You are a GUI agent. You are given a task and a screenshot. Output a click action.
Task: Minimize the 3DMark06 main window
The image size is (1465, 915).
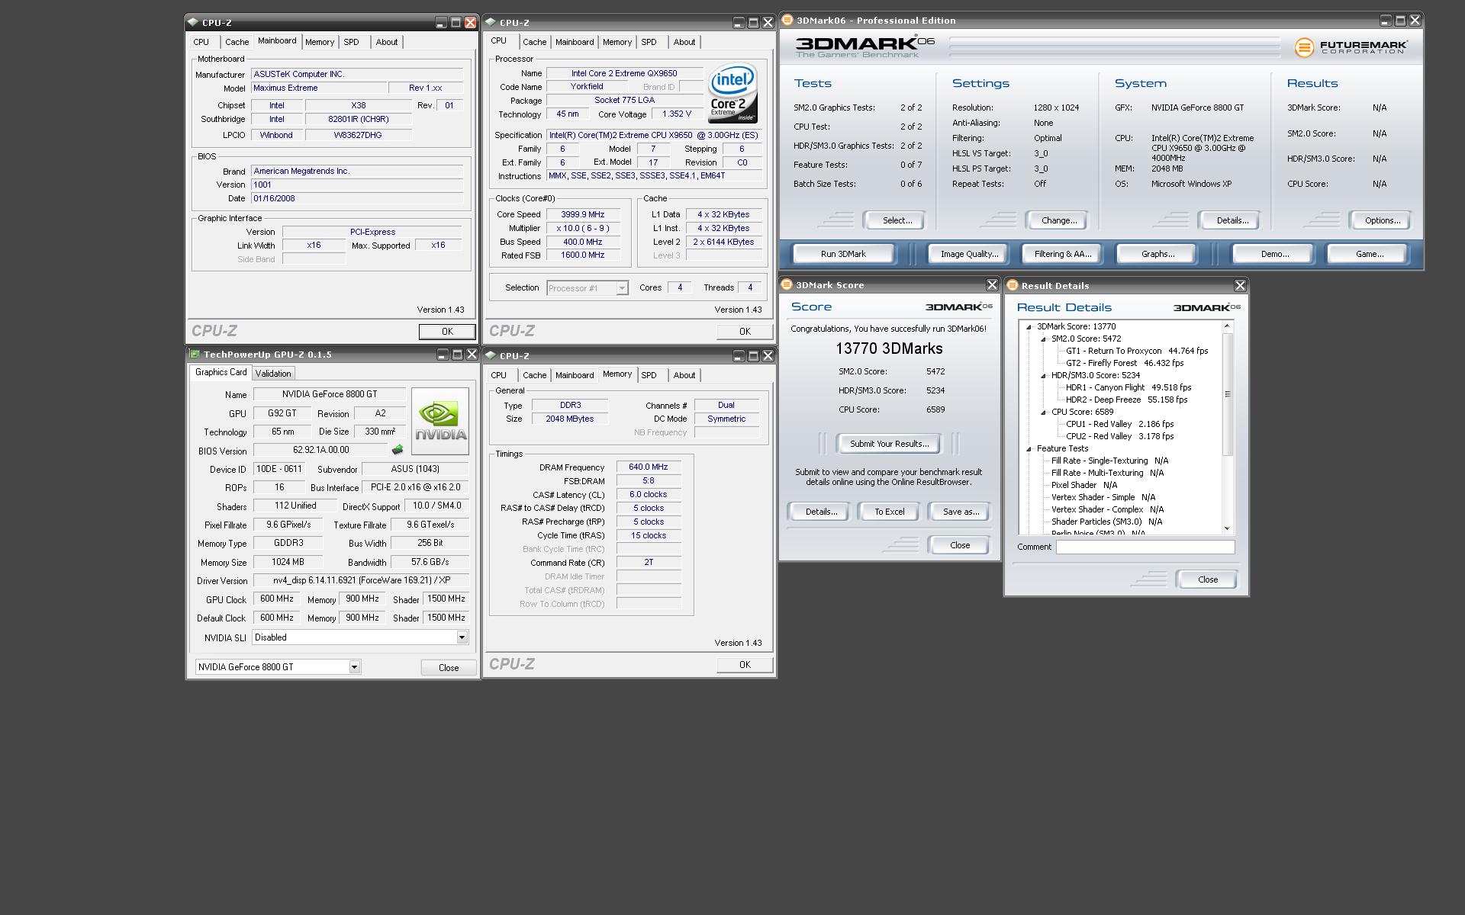click(x=1386, y=21)
